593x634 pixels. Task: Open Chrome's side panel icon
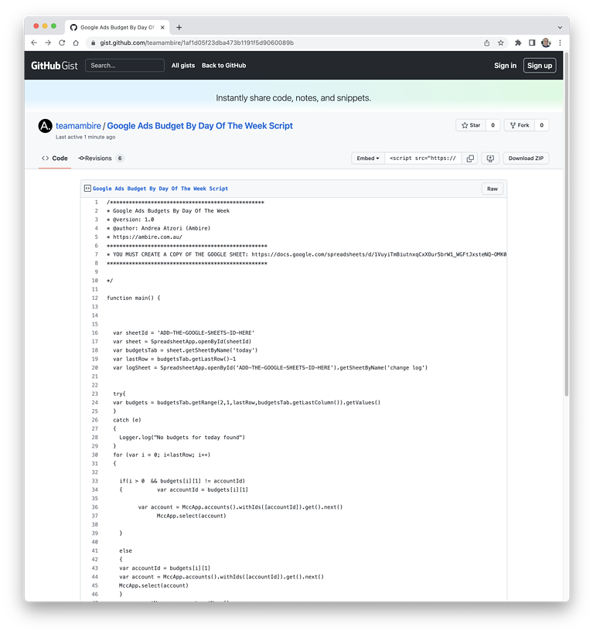[x=532, y=44]
